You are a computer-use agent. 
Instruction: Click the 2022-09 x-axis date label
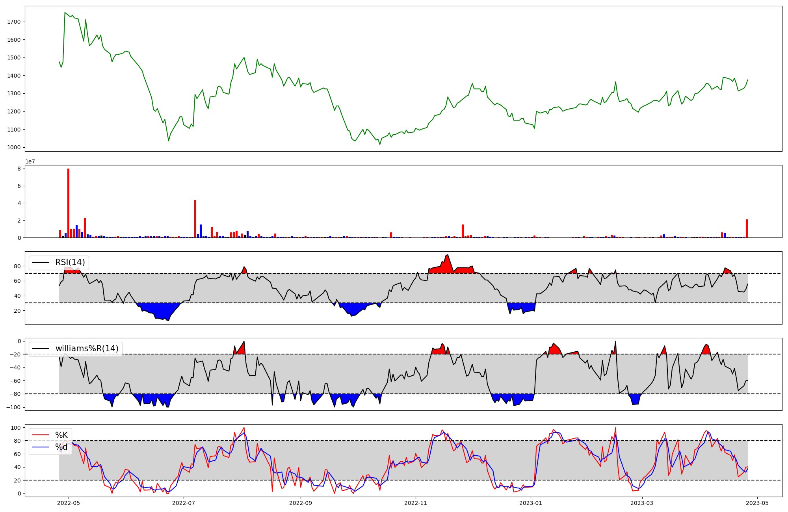click(301, 503)
